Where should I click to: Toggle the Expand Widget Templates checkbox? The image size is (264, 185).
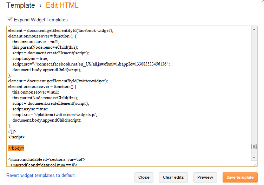pyautogui.click(x=10, y=20)
